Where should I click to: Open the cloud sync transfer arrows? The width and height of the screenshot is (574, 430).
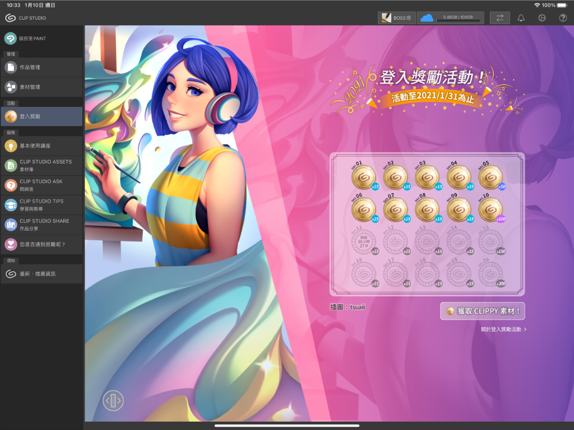499,17
